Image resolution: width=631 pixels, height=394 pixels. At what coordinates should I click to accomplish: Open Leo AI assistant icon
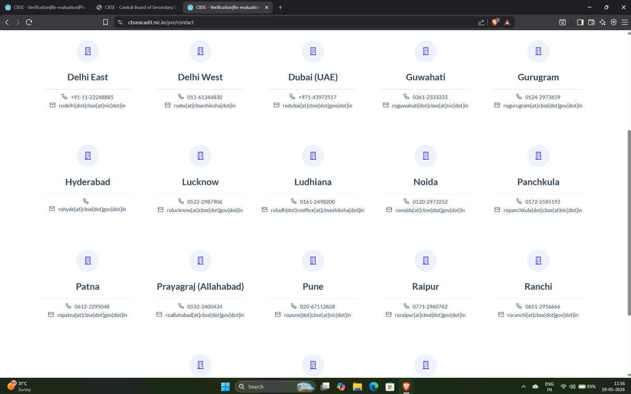tap(603, 23)
